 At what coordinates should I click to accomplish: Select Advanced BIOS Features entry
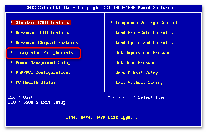43,32
